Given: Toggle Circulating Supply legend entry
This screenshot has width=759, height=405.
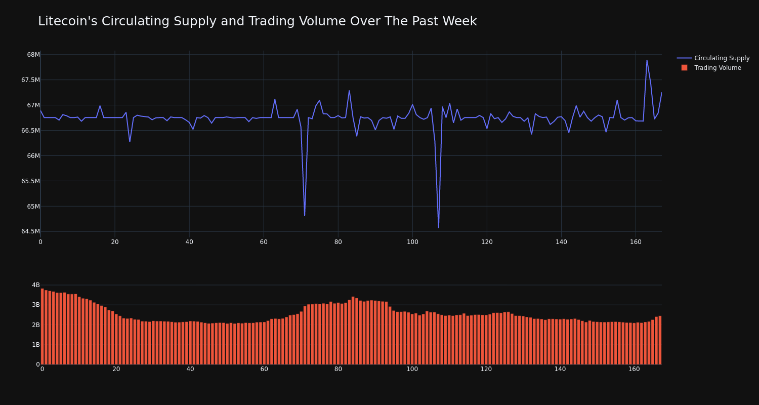Looking at the screenshot, I should click(713, 58).
